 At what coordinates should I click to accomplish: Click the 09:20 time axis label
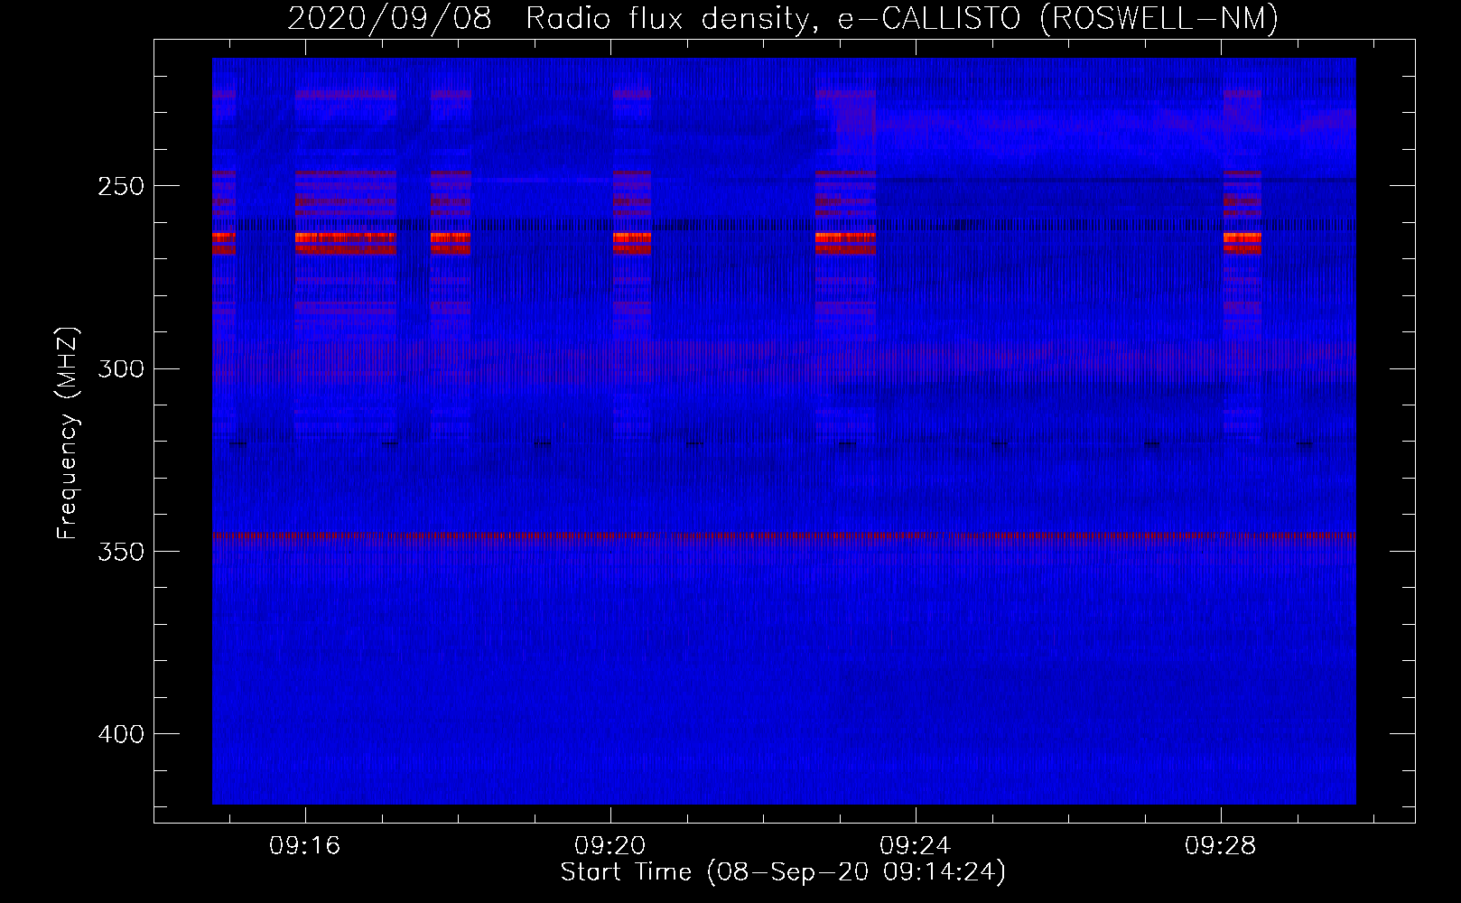[610, 845]
